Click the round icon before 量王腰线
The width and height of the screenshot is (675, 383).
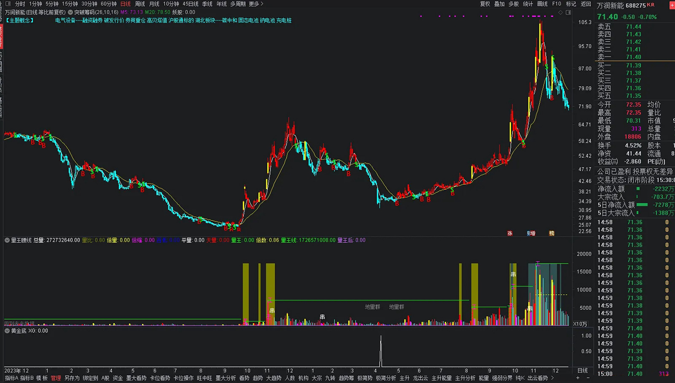coord(7,240)
